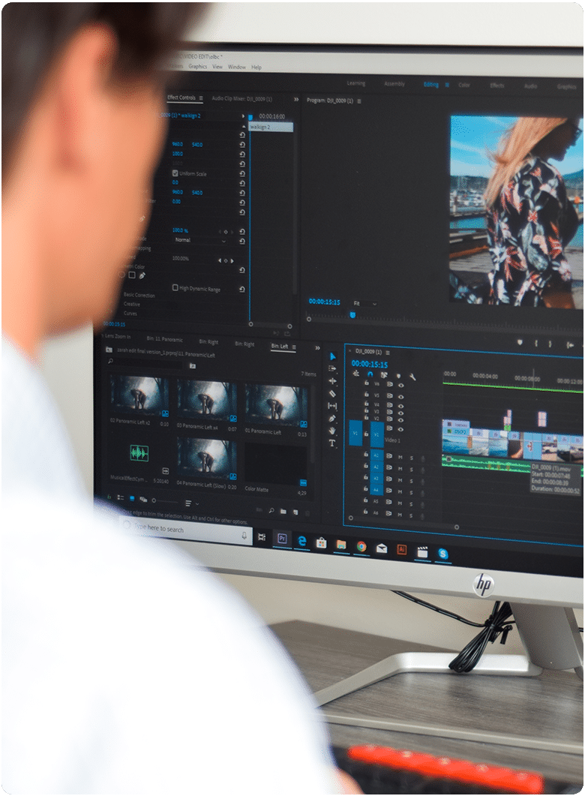Switch to the Learning workspace
The height and width of the screenshot is (796, 585).
(355, 83)
